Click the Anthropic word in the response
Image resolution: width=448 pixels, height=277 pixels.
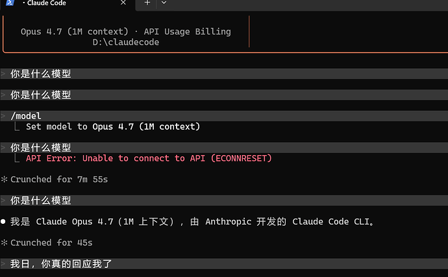[229, 222]
